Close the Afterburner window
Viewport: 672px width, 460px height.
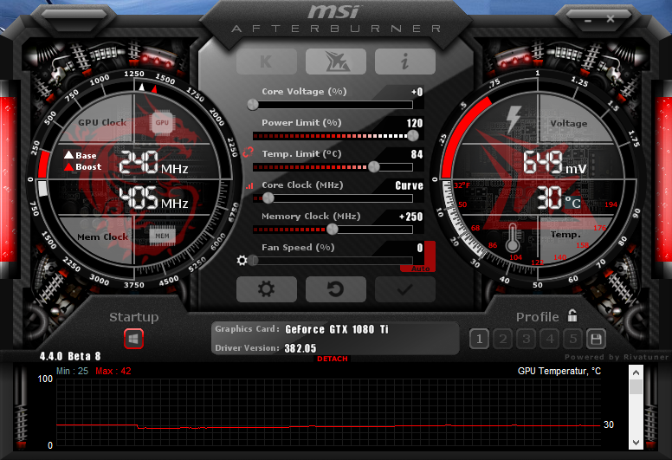coord(611,19)
